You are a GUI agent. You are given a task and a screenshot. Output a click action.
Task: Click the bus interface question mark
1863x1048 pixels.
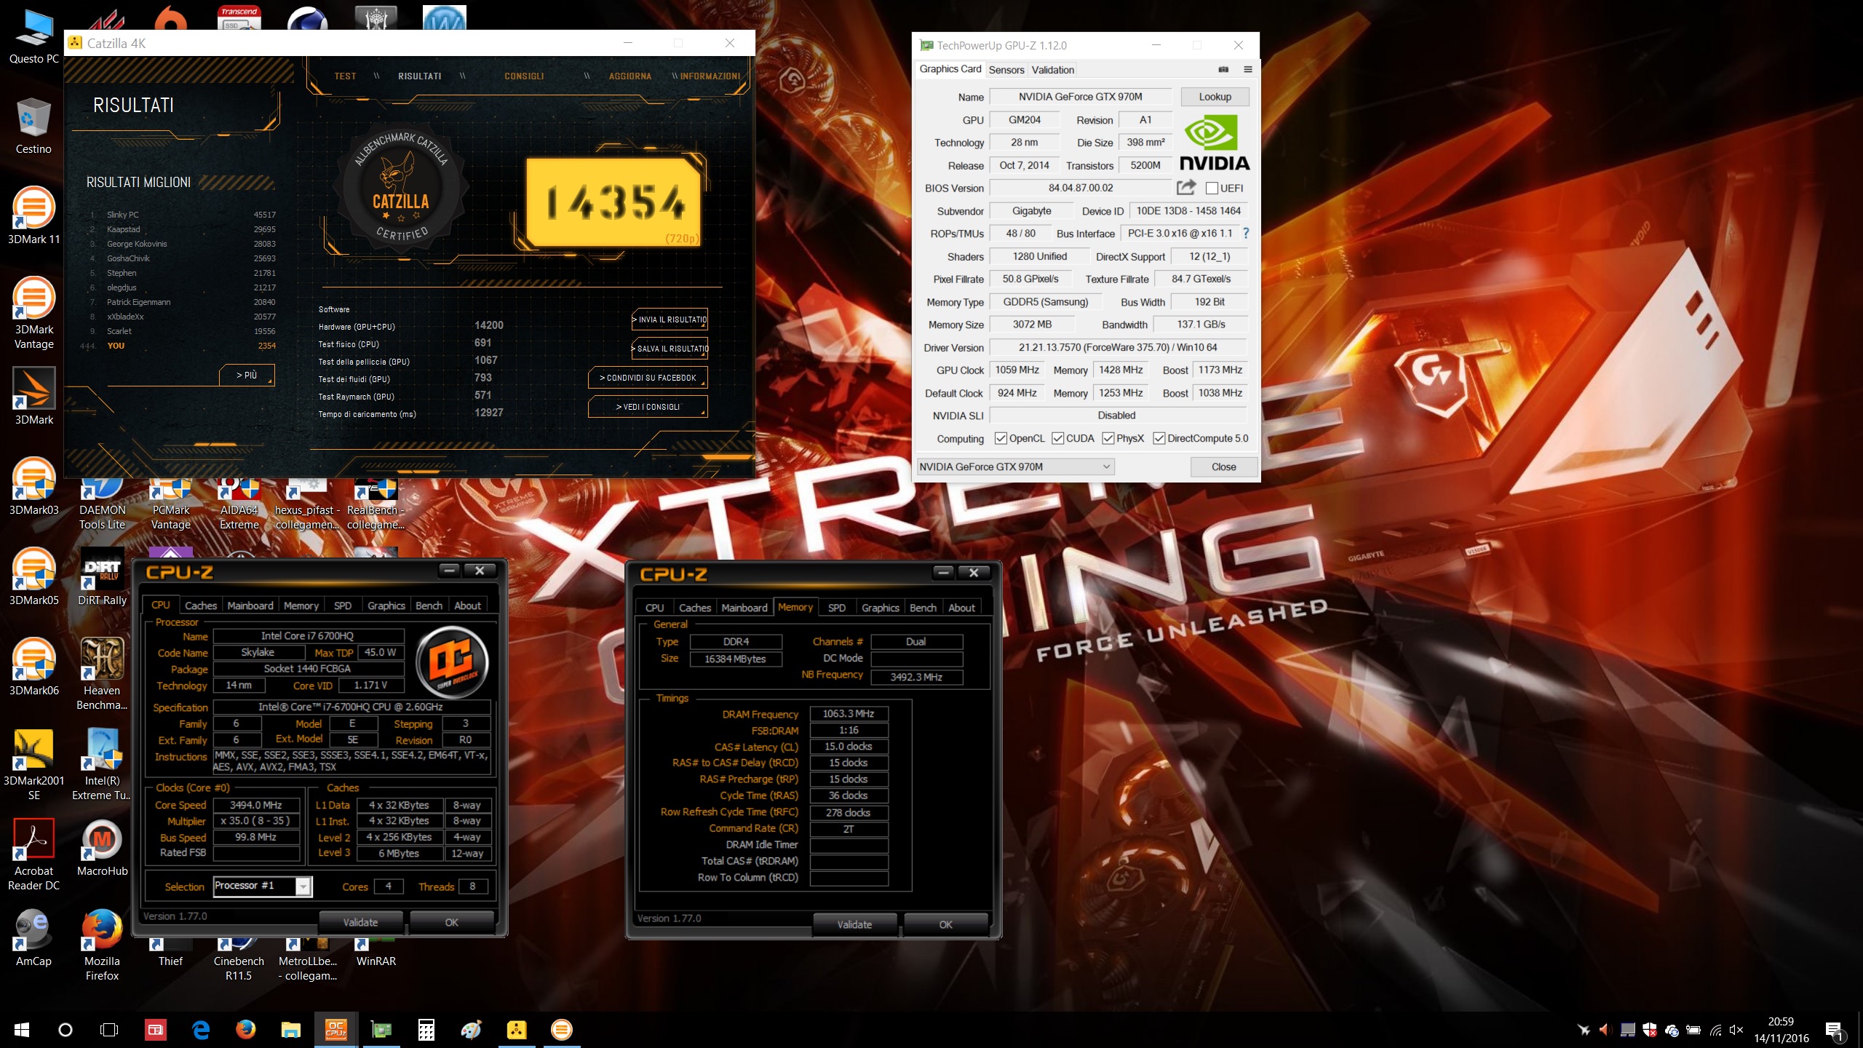tap(1246, 234)
